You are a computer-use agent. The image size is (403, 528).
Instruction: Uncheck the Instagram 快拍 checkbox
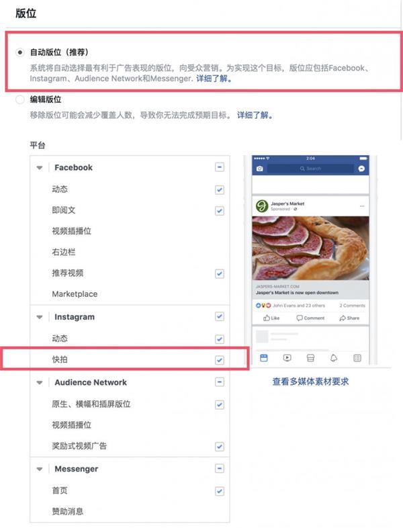[220, 360]
